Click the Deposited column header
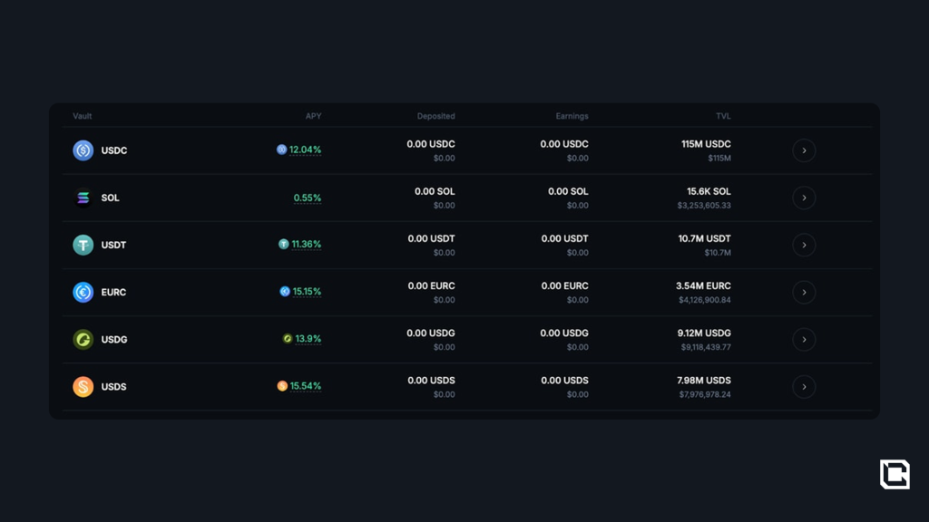The height and width of the screenshot is (522, 929). click(435, 116)
